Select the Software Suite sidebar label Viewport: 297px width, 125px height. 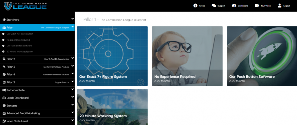(16, 90)
